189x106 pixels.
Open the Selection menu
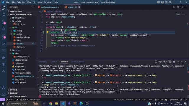coord(21,2)
